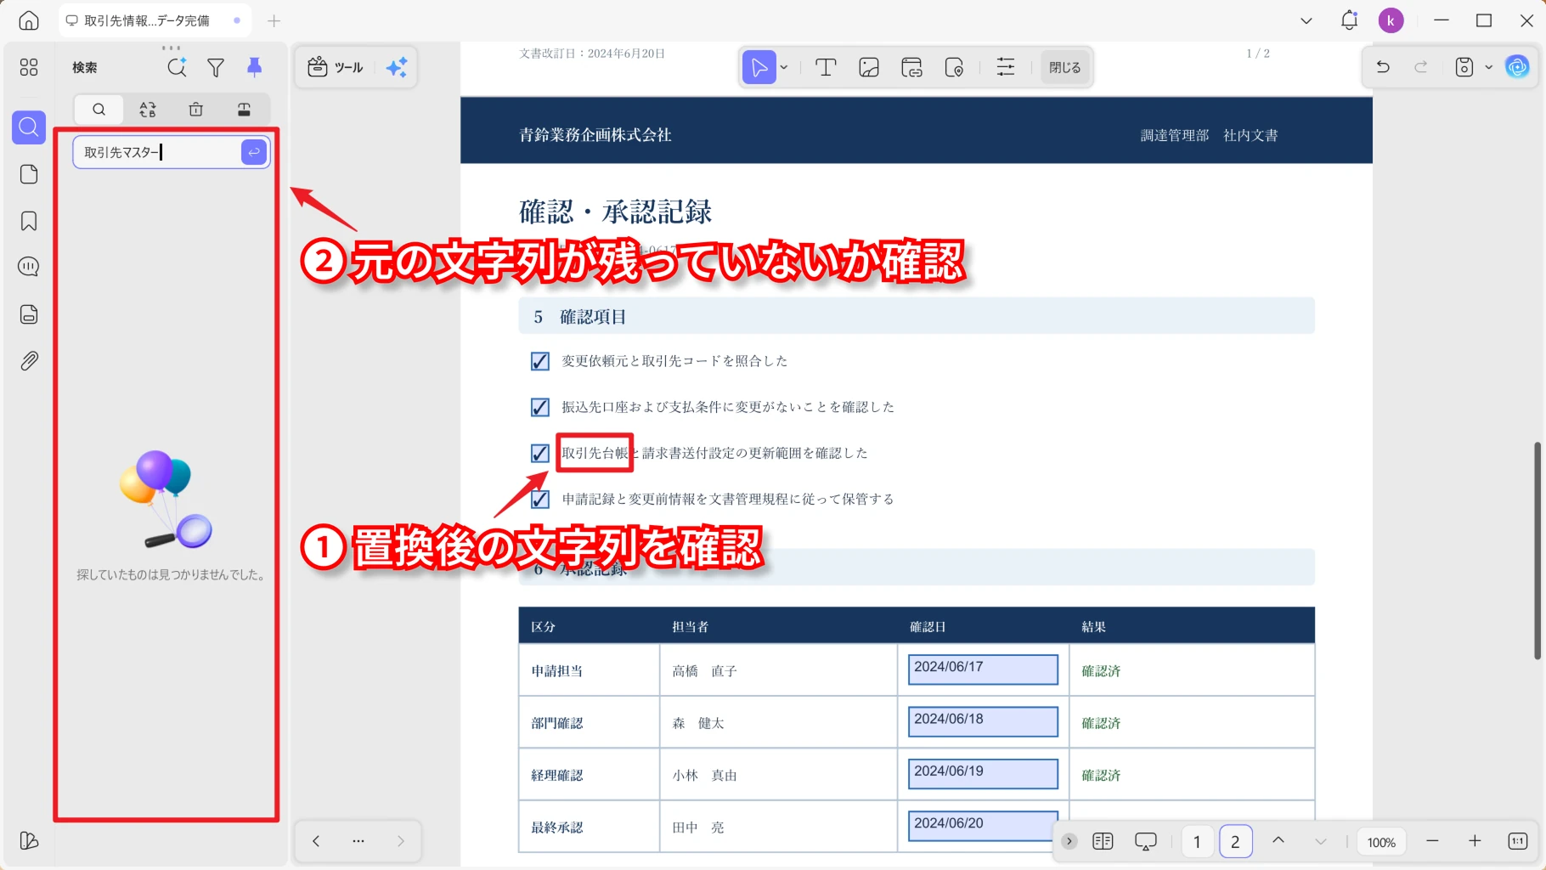Collapse the bottom page toolbar arrow

(1069, 841)
